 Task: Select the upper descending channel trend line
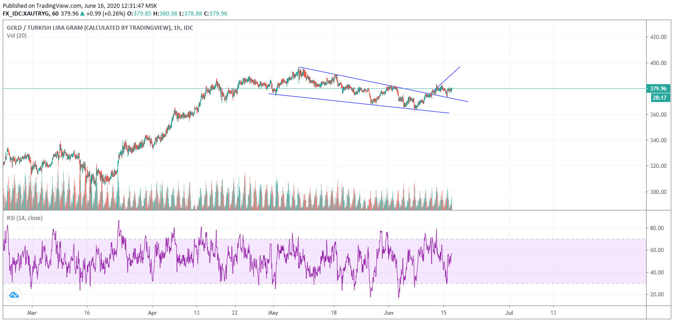tap(384, 85)
